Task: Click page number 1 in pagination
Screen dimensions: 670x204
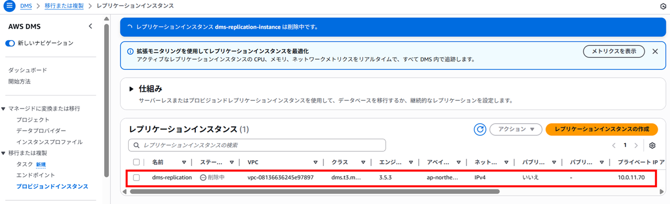Action: click(625, 146)
